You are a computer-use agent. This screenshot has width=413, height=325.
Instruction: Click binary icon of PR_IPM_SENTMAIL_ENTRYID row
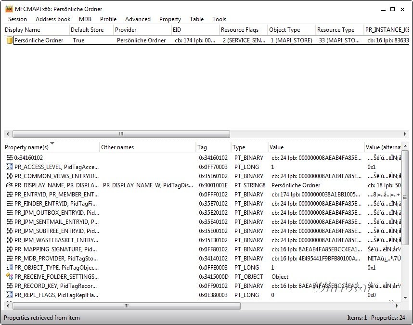click(10, 222)
